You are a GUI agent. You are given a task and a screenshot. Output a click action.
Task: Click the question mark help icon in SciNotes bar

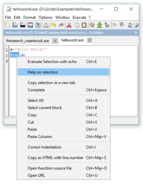[136, 33]
